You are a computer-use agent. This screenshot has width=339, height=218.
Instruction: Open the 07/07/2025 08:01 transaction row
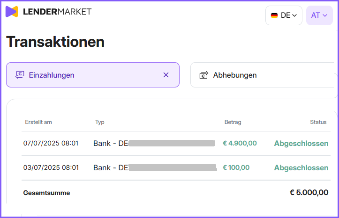tap(176, 144)
